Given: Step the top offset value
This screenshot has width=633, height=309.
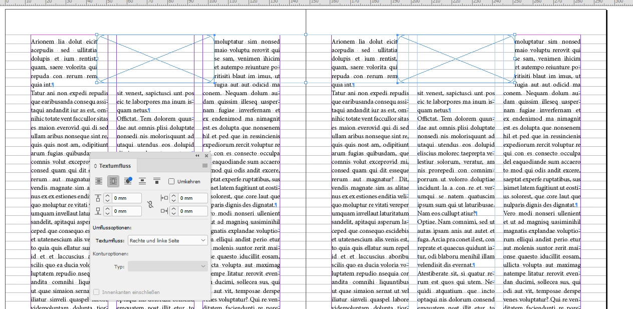Looking at the screenshot, I should click(x=107, y=198).
